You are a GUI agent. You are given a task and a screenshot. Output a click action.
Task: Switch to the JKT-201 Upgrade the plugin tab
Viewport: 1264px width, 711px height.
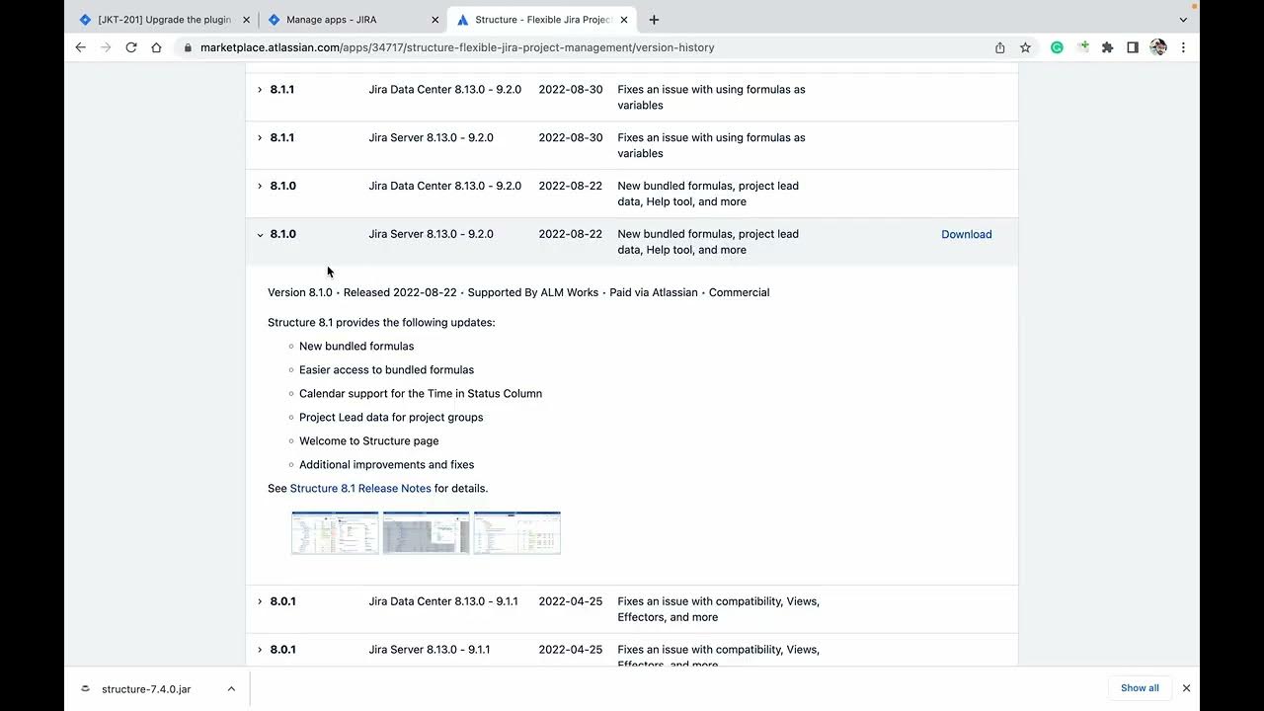(x=165, y=20)
